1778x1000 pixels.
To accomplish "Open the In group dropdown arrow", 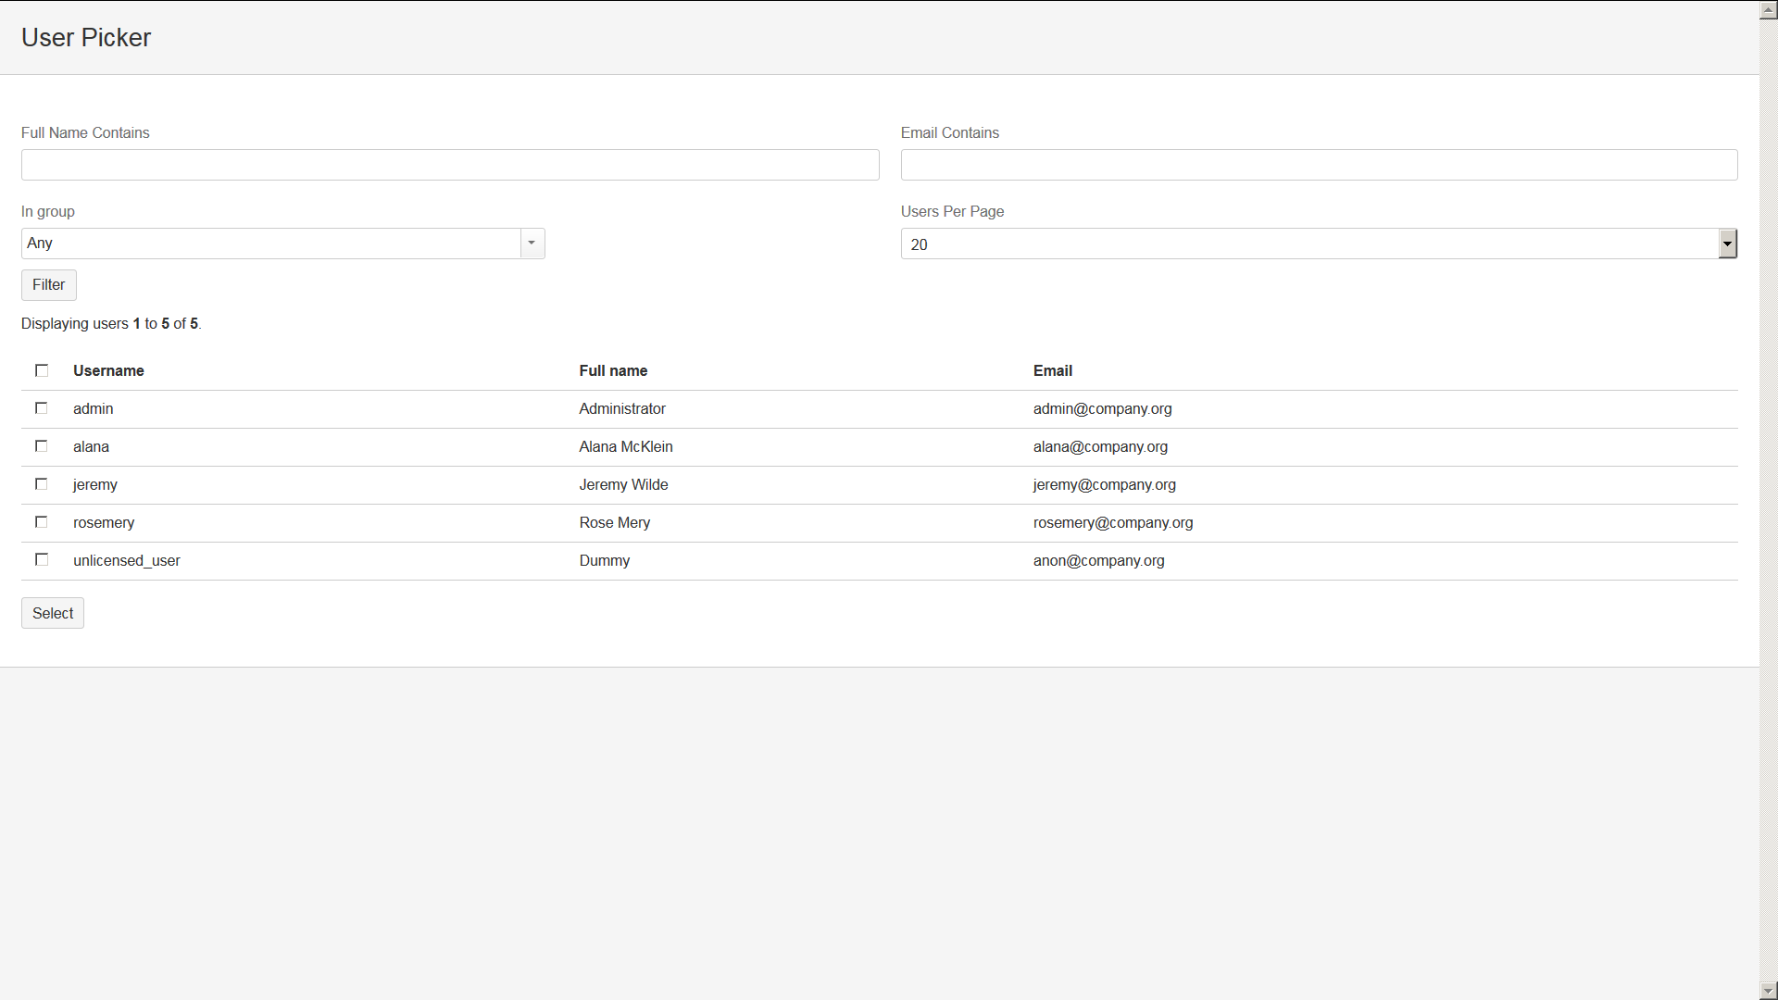I will pyautogui.click(x=532, y=244).
